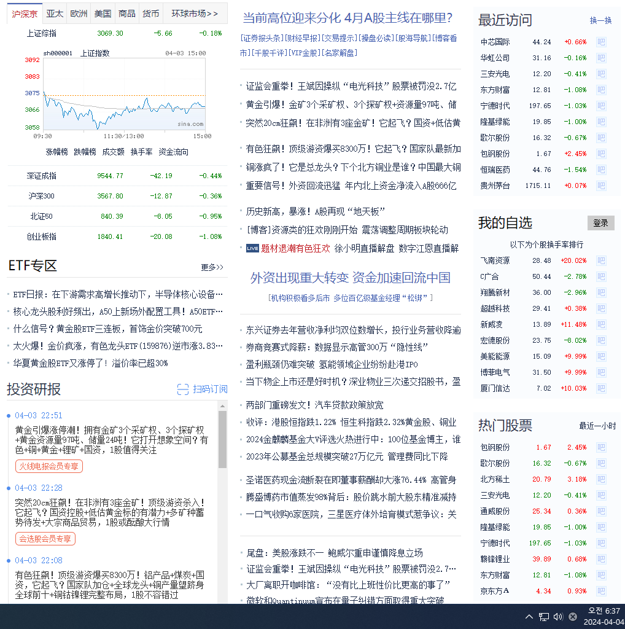Open the 环球市场>> link

click(195, 14)
